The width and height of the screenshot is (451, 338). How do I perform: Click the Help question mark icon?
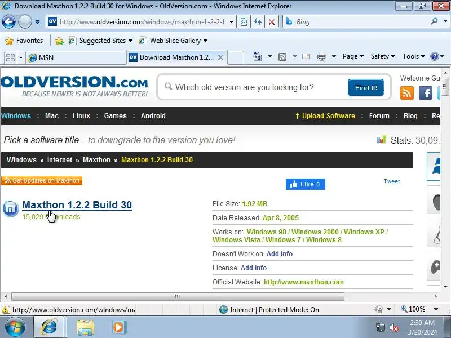tap(434, 56)
